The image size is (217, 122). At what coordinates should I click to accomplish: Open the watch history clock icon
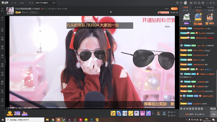pos(177,3)
